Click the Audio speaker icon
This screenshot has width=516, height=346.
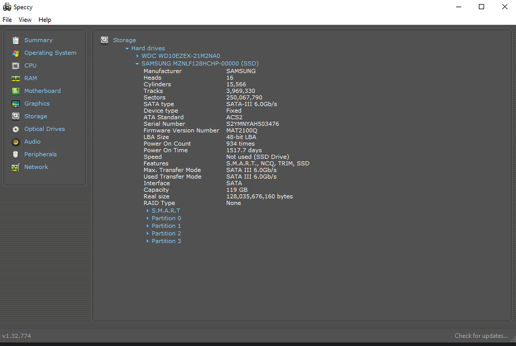point(15,142)
